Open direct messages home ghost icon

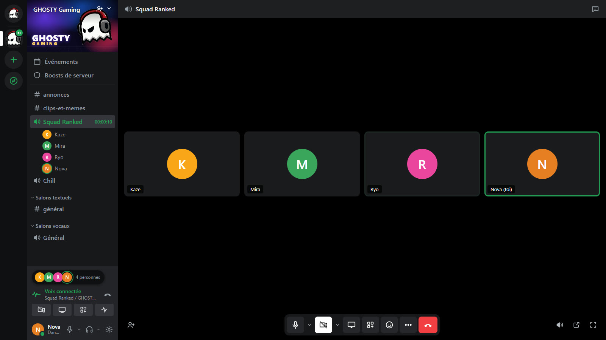click(14, 14)
